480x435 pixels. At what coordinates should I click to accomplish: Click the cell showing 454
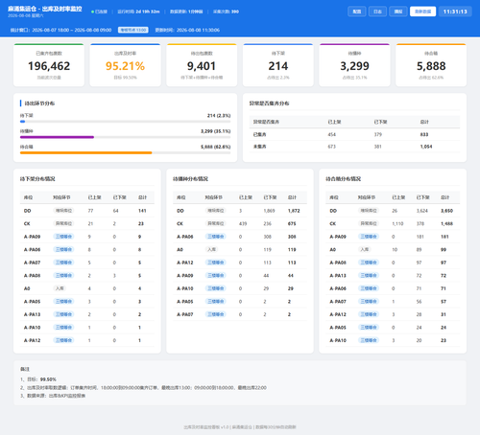pyautogui.click(x=332, y=134)
